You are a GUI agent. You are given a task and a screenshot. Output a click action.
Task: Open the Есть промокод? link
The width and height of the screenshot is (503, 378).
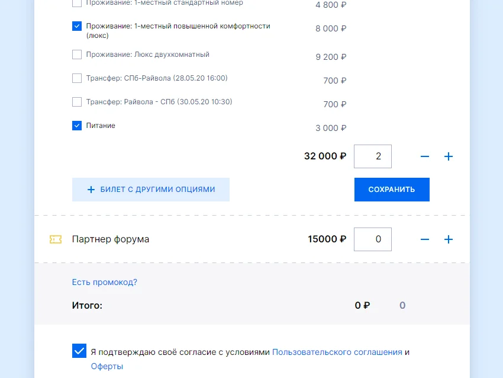tap(104, 282)
